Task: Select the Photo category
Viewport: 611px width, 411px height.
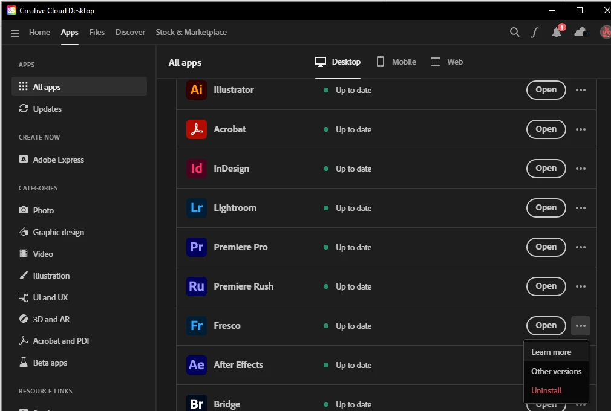Action: pos(37,210)
